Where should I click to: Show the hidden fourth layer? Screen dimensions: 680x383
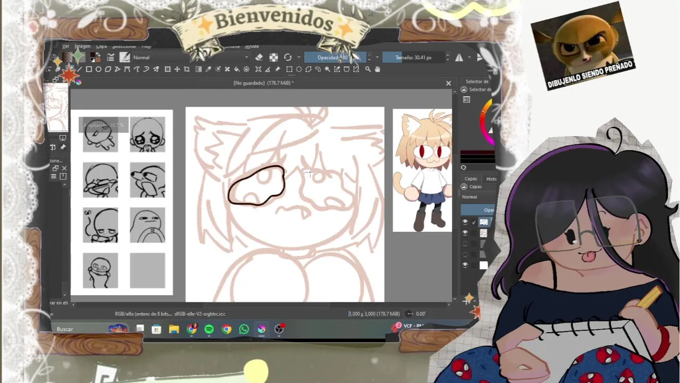[x=465, y=254]
